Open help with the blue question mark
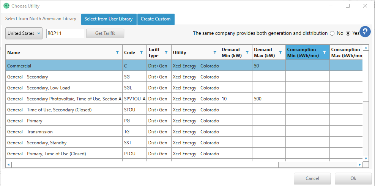The height and width of the screenshot is (186, 375). (x=365, y=32)
